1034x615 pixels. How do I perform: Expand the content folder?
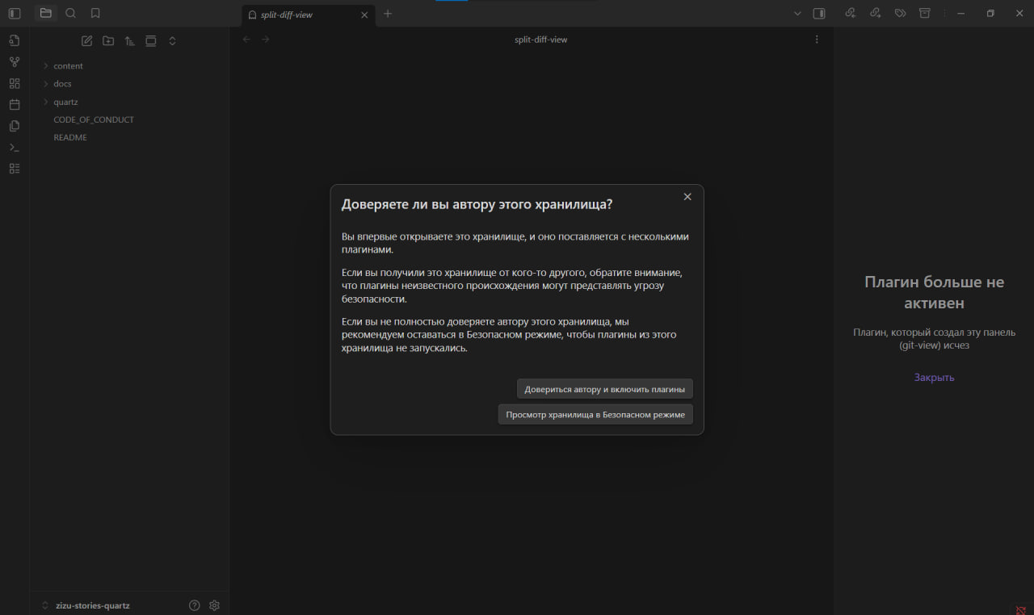[x=68, y=66]
